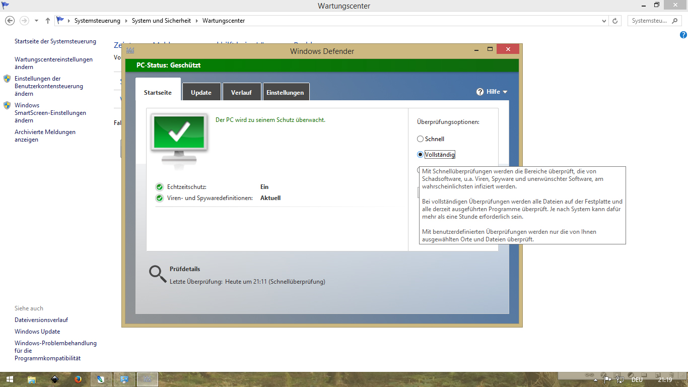The width and height of the screenshot is (688, 387).
Task: Open Wartungscenter help question mark icon
Action: pyautogui.click(x=683, y=35)
